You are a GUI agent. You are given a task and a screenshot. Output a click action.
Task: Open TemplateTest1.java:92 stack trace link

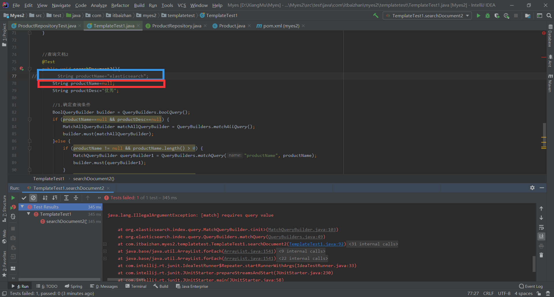click(x=316, y=244)
